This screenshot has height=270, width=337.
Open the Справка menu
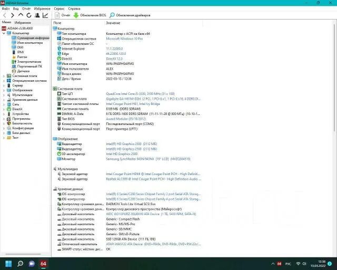[x=74, y=8]
